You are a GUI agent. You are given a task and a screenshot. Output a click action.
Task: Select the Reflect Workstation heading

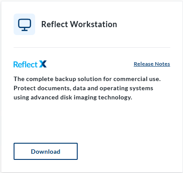pyautogui.click(x=79, y=25)
